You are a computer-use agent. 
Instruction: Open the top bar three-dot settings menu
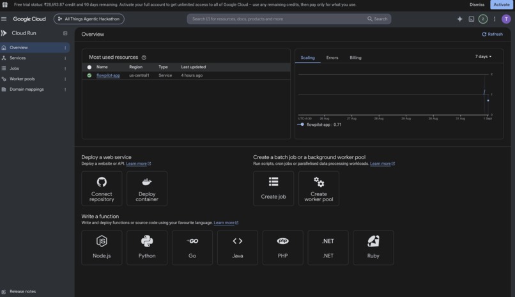pyautogui.click(x=495, y=19)
